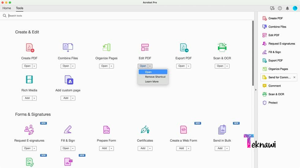Click Add button under Prepare Form
300x168 pixels.
(104, 148)
